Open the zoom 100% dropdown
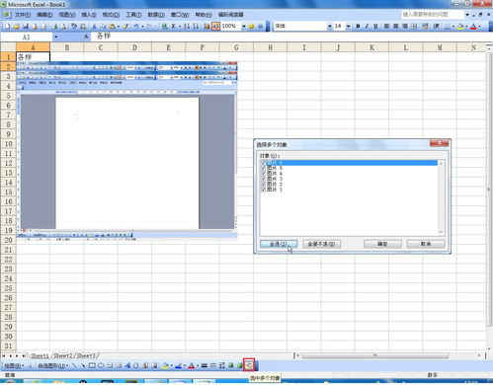The width and height of the screenshot is (493, 385). tap(244, 27)
